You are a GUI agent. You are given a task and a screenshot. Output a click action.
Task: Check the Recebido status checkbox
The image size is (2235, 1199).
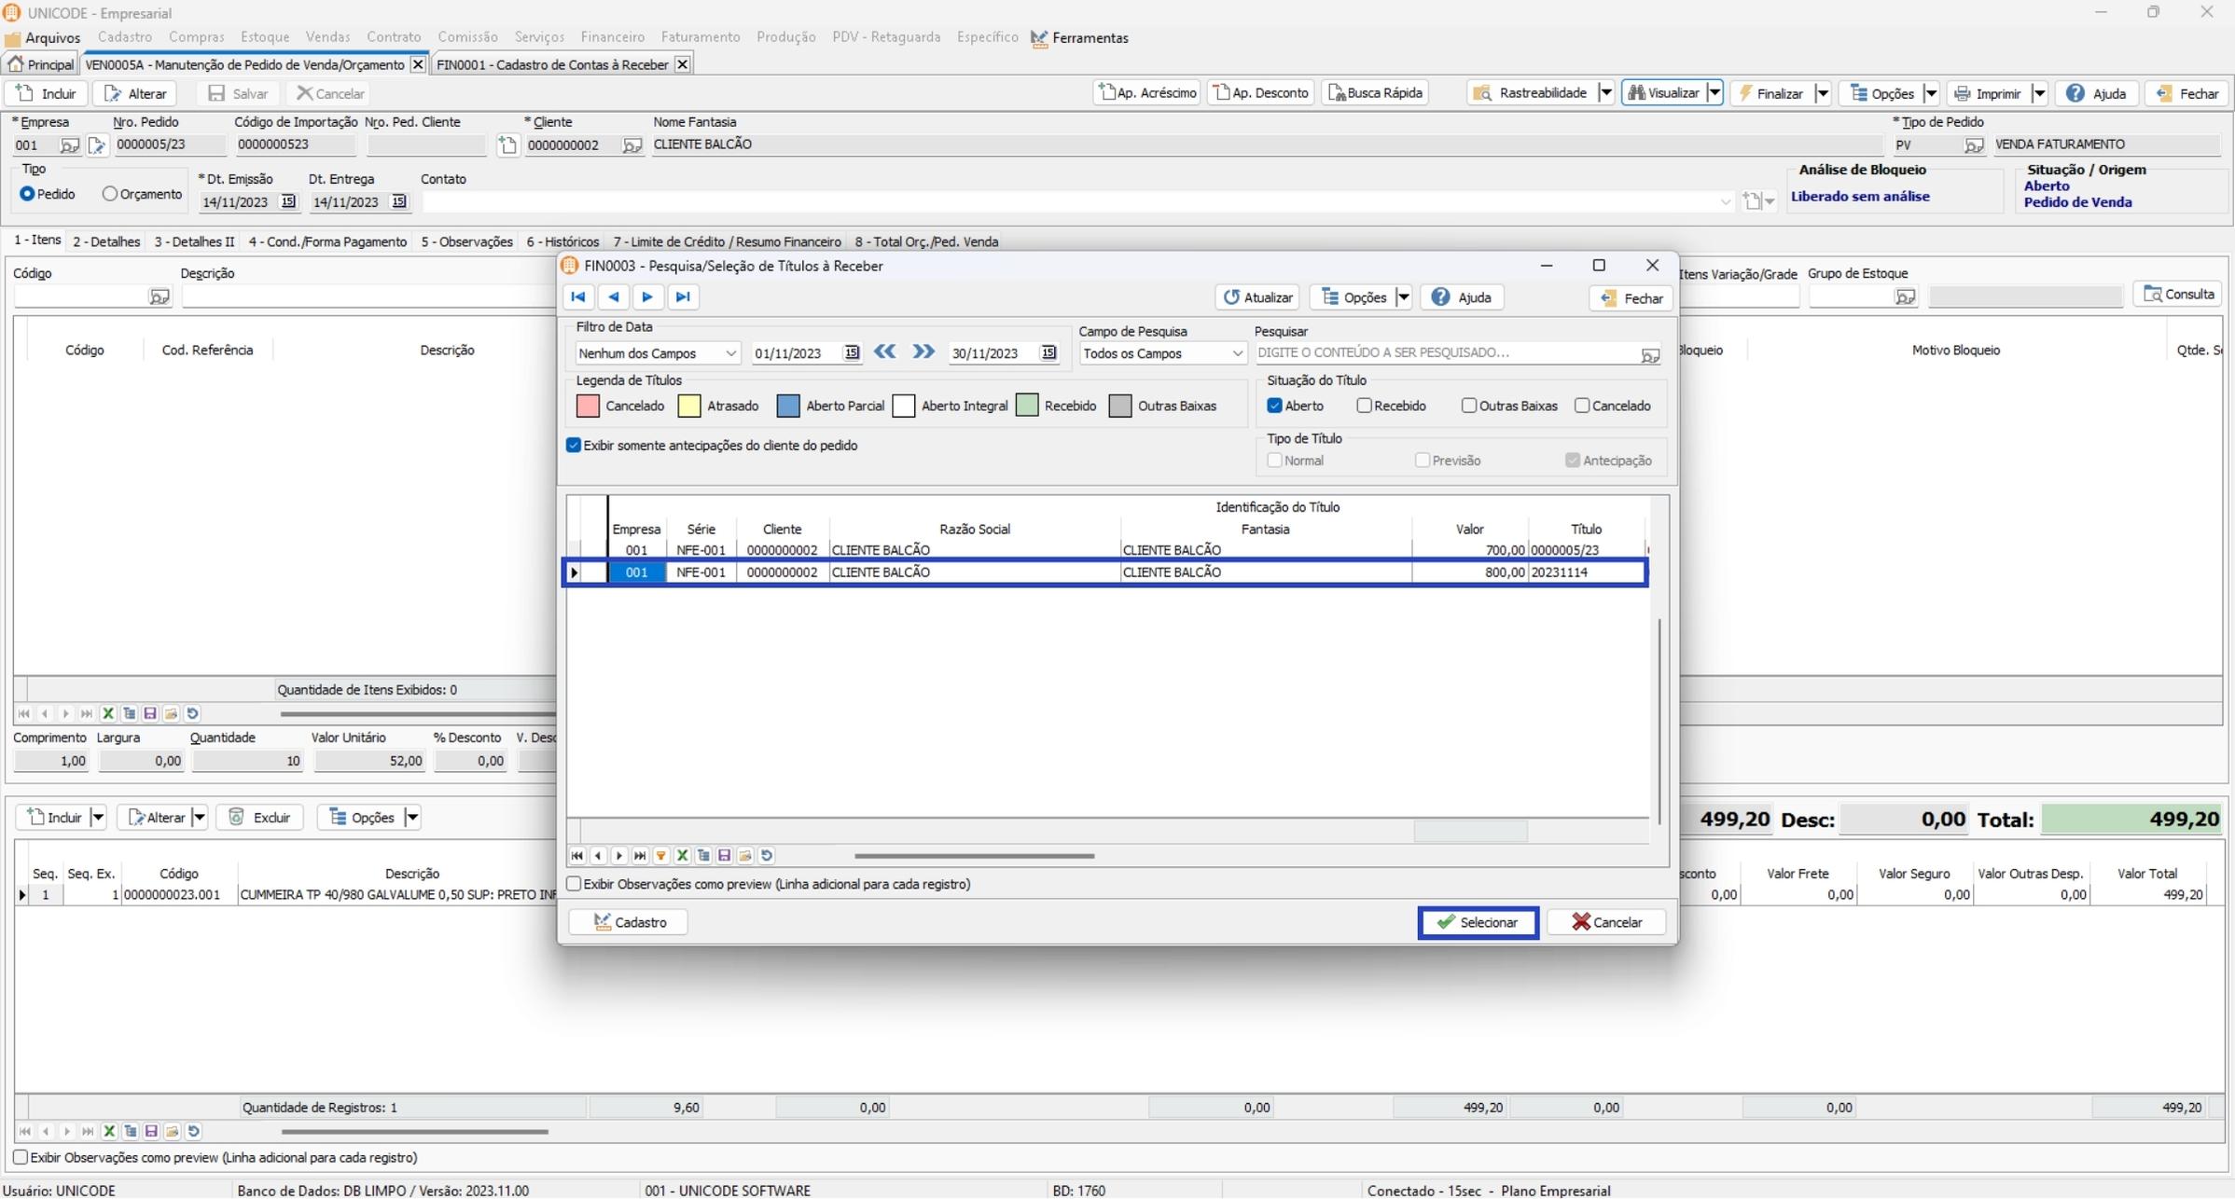click(1364, 406)
